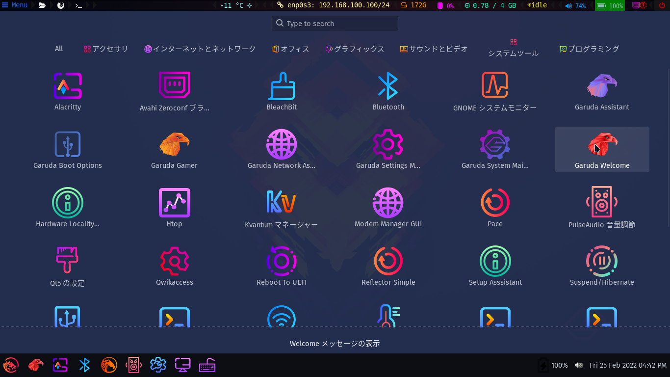Open Htop

pos(175,208)
